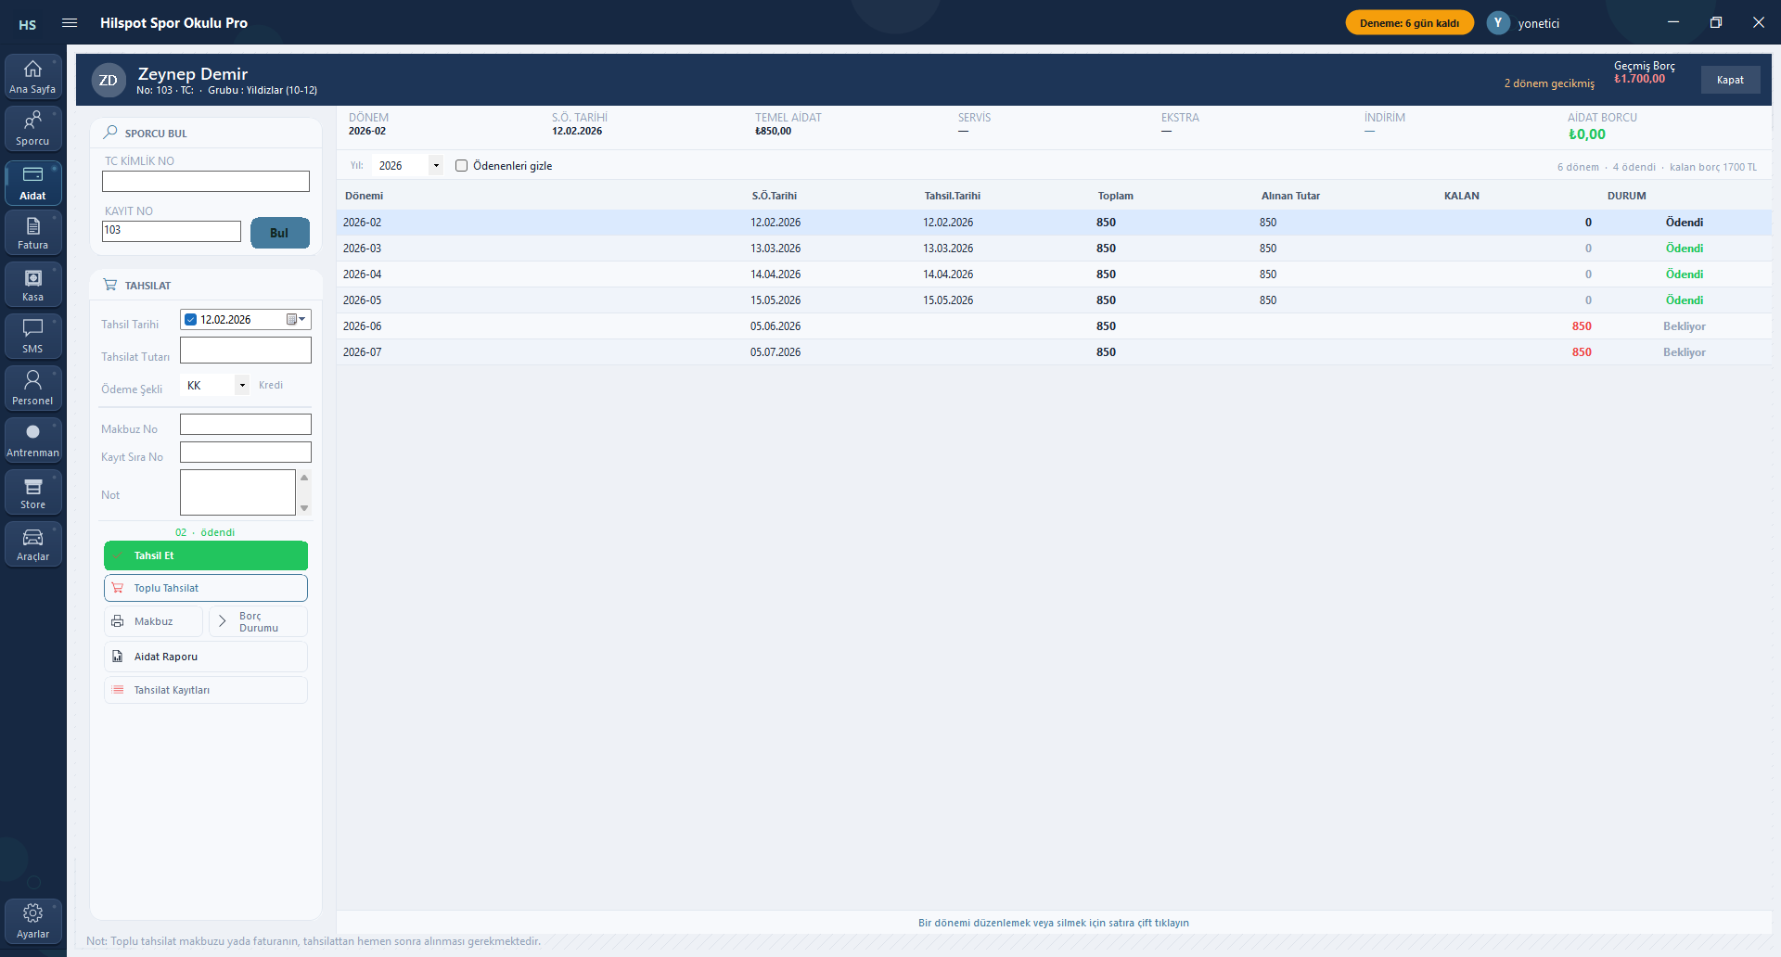
Task: Toggle Ödenenleri gizle checkbox
Action: [461, 166]
